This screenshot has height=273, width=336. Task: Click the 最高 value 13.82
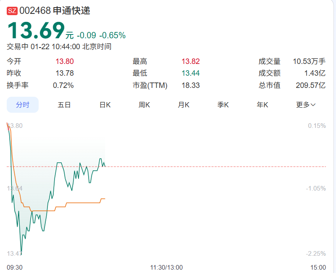(191, 61)
